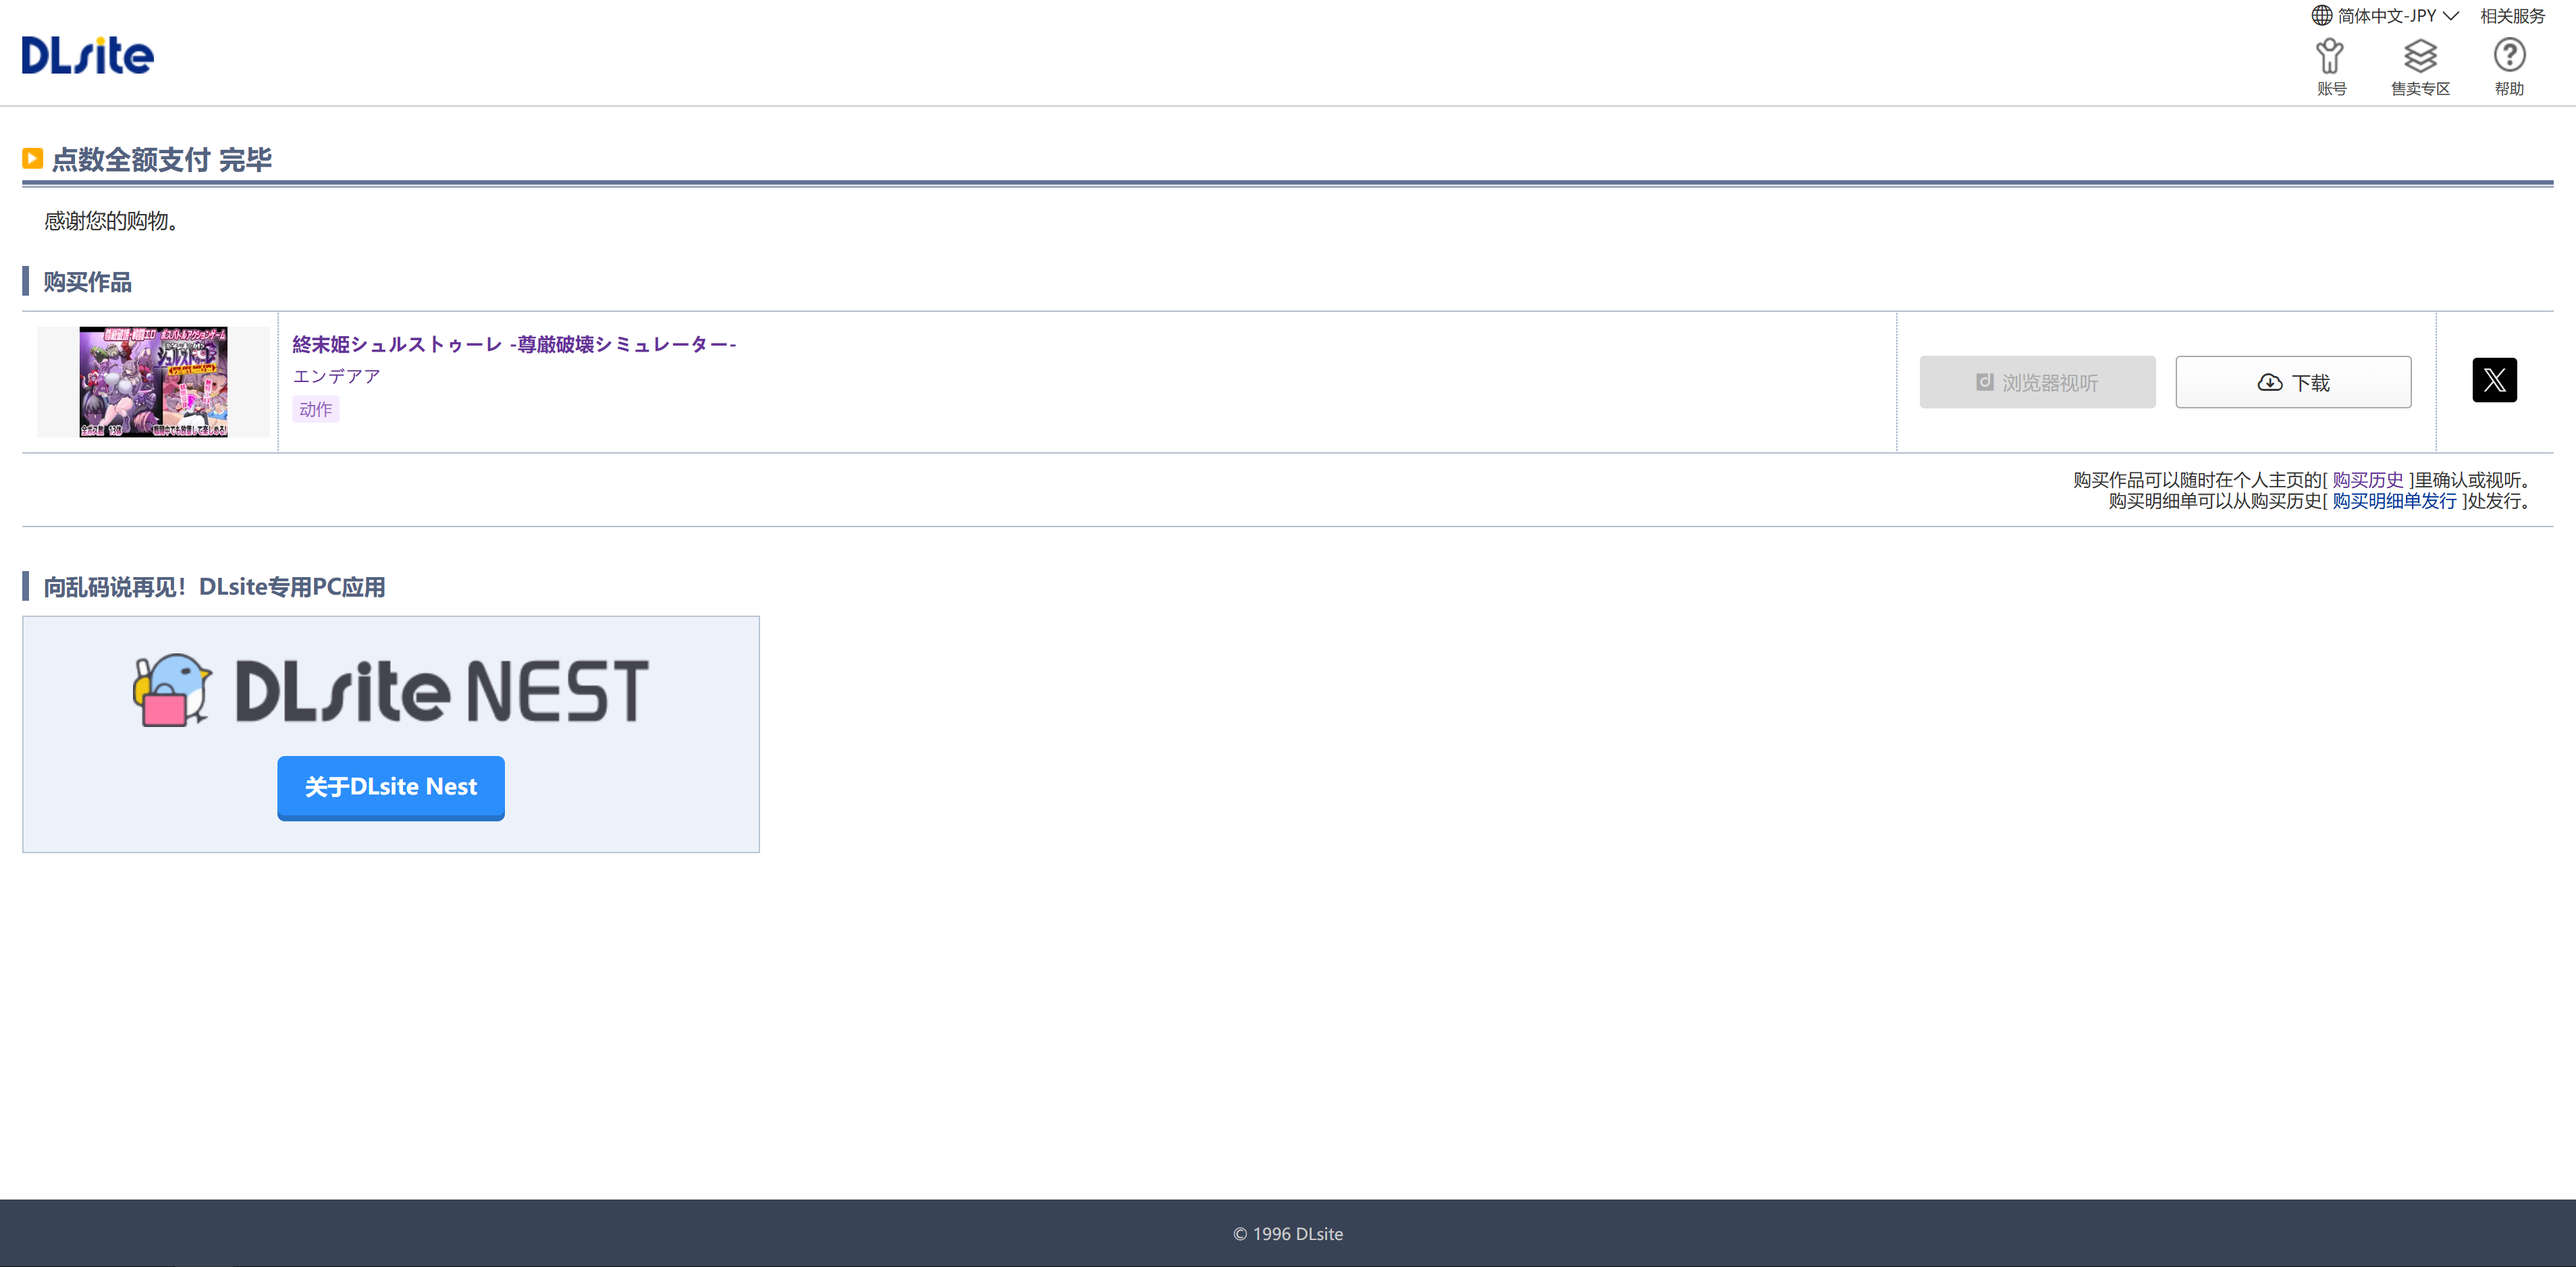The height and width of the screenshot is (1267, 2576).
Task: Open the 售卖专区 stack icon
Action: click(2420, 67)
